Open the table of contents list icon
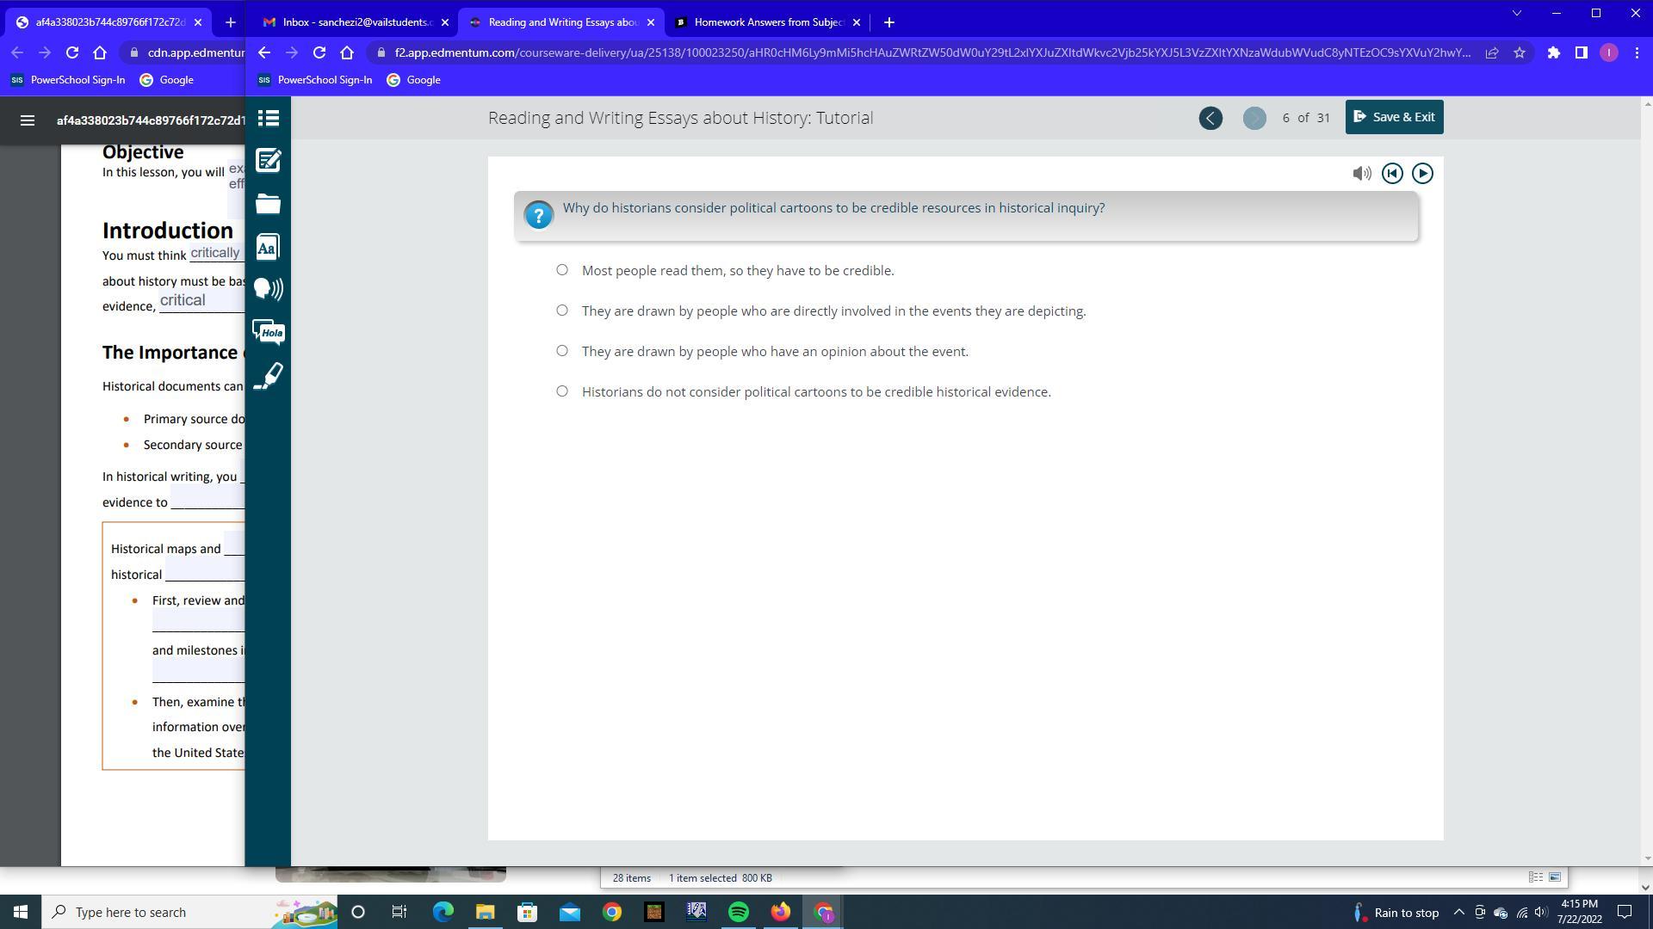 [268, 118]
